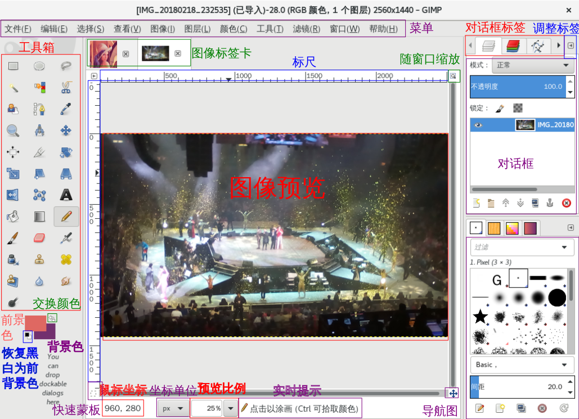Open the px unit dropdown
This screenshot has width=579, height=419.
point(173,408)
